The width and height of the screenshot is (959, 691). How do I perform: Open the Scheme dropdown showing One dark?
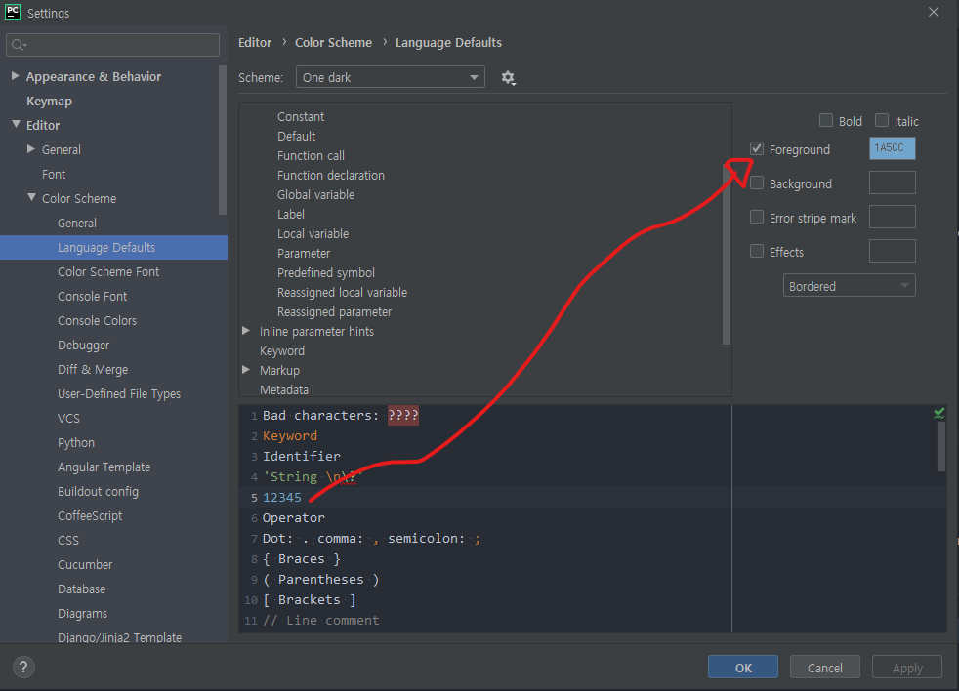point(391,77)
